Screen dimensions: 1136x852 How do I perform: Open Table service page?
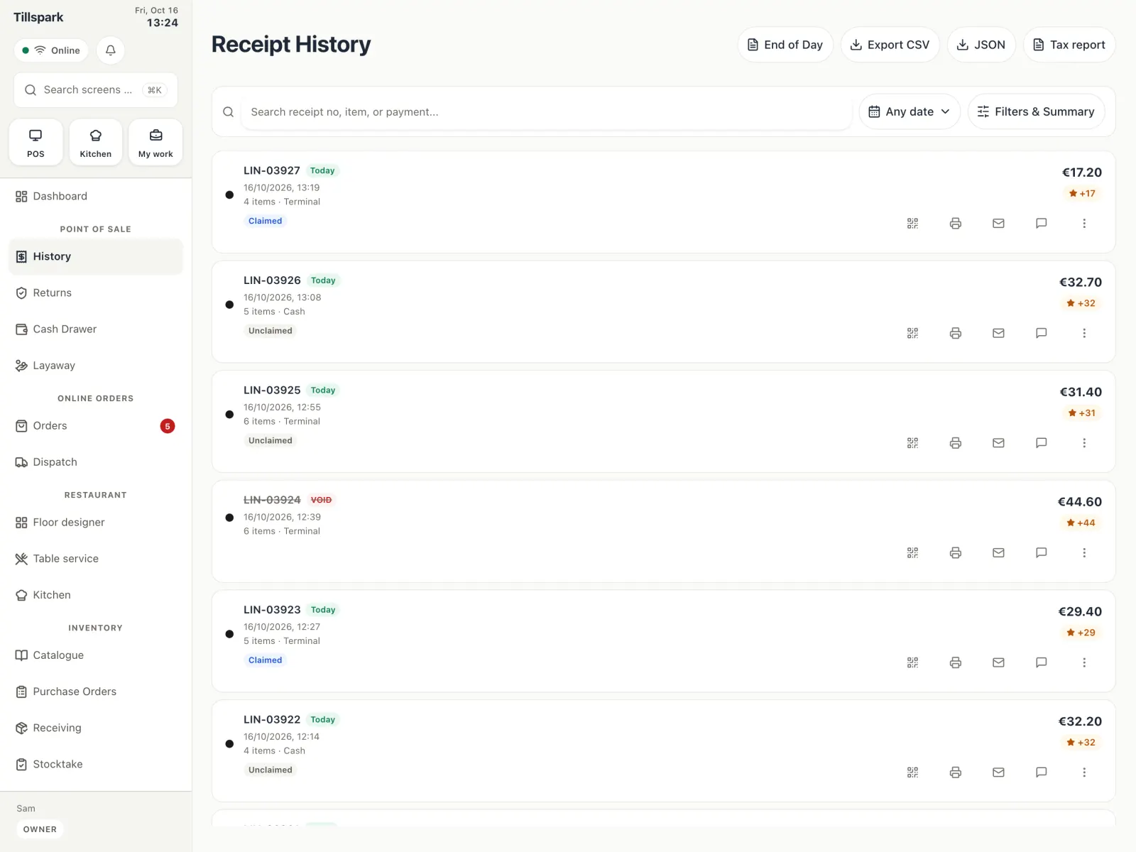pyautogui.click(x=96, y=559)
